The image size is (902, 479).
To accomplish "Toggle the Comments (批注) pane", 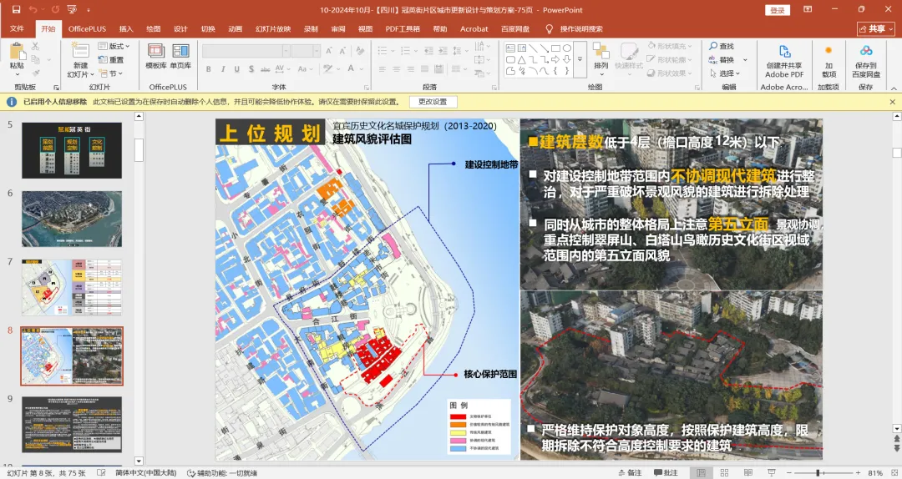I will pos(666,472).
